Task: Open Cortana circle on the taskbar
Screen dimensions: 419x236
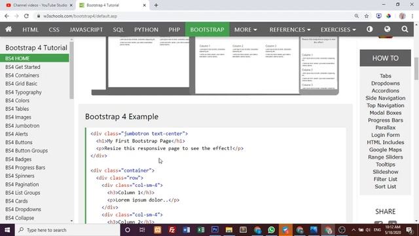Action: pyautogui.click(x=128, y=230)
